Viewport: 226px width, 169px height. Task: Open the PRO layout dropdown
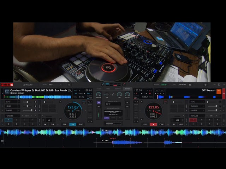pos(55,84)
